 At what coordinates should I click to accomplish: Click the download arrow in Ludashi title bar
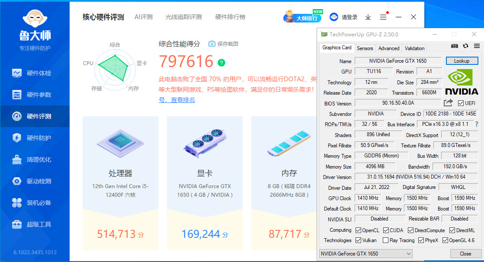coord(368,17)
